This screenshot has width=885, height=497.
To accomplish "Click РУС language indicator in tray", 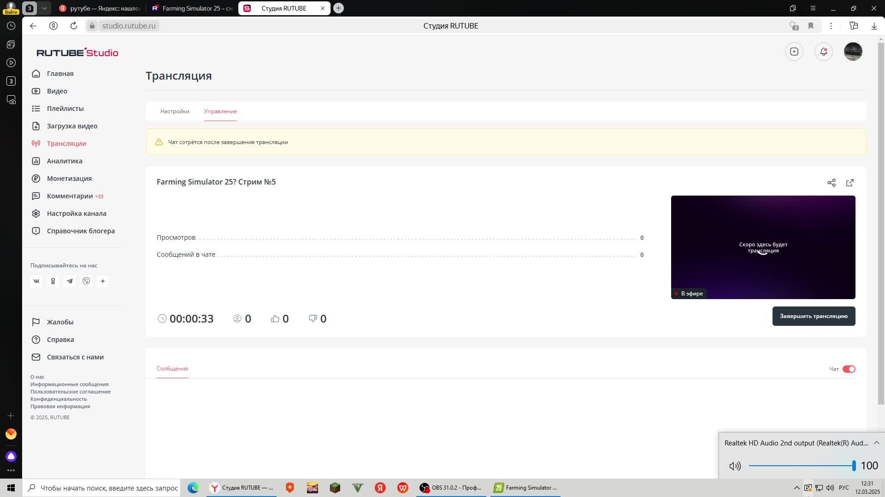I will [844, 488].
